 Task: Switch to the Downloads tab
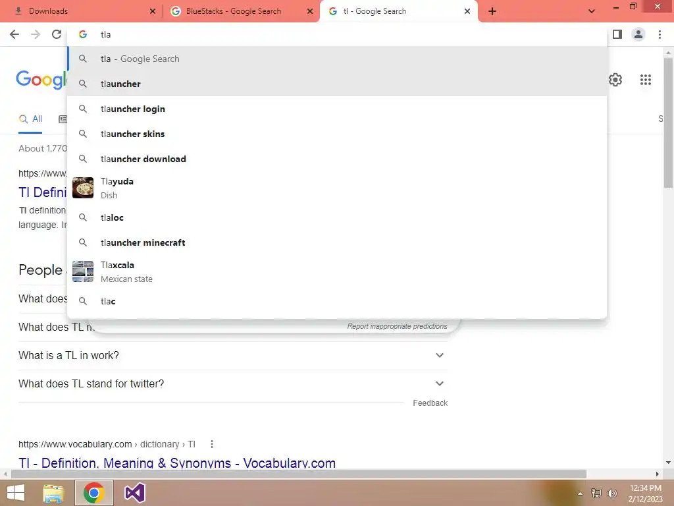point(82,11)
